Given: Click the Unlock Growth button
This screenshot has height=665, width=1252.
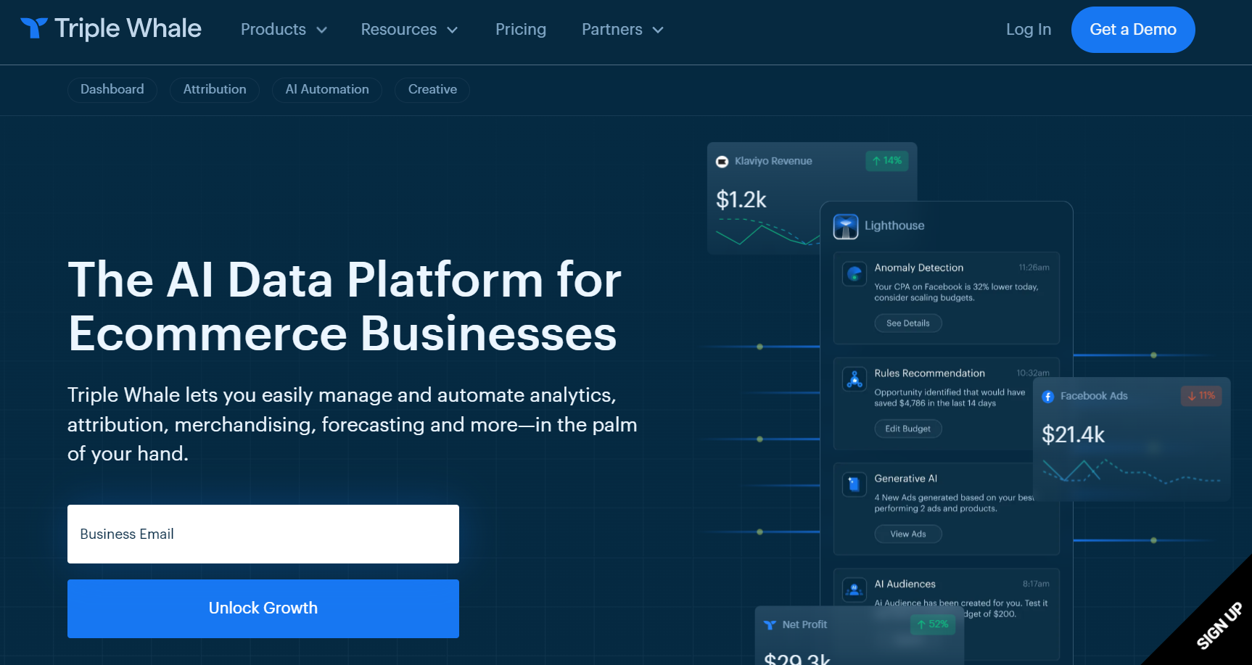Looking at the screenshot, I should (x=263, y=608).
